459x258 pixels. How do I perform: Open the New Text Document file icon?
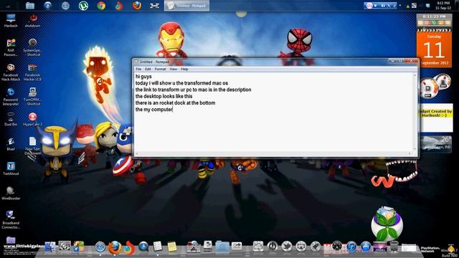pyautogui.click(x=32, y=146)
